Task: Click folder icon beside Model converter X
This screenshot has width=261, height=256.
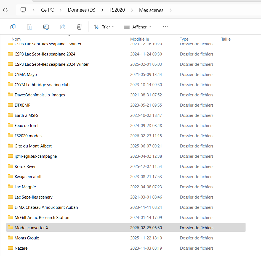Action: (x=10, y=227)
